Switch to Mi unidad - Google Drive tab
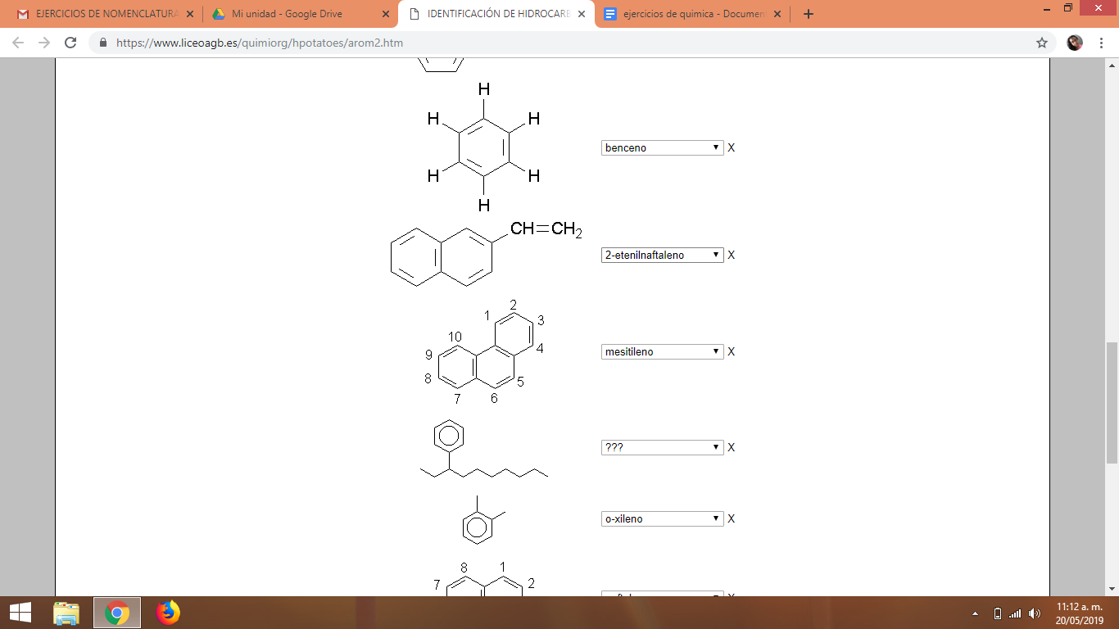Viewport: 1119px width, 629px height. click(300, 14)
